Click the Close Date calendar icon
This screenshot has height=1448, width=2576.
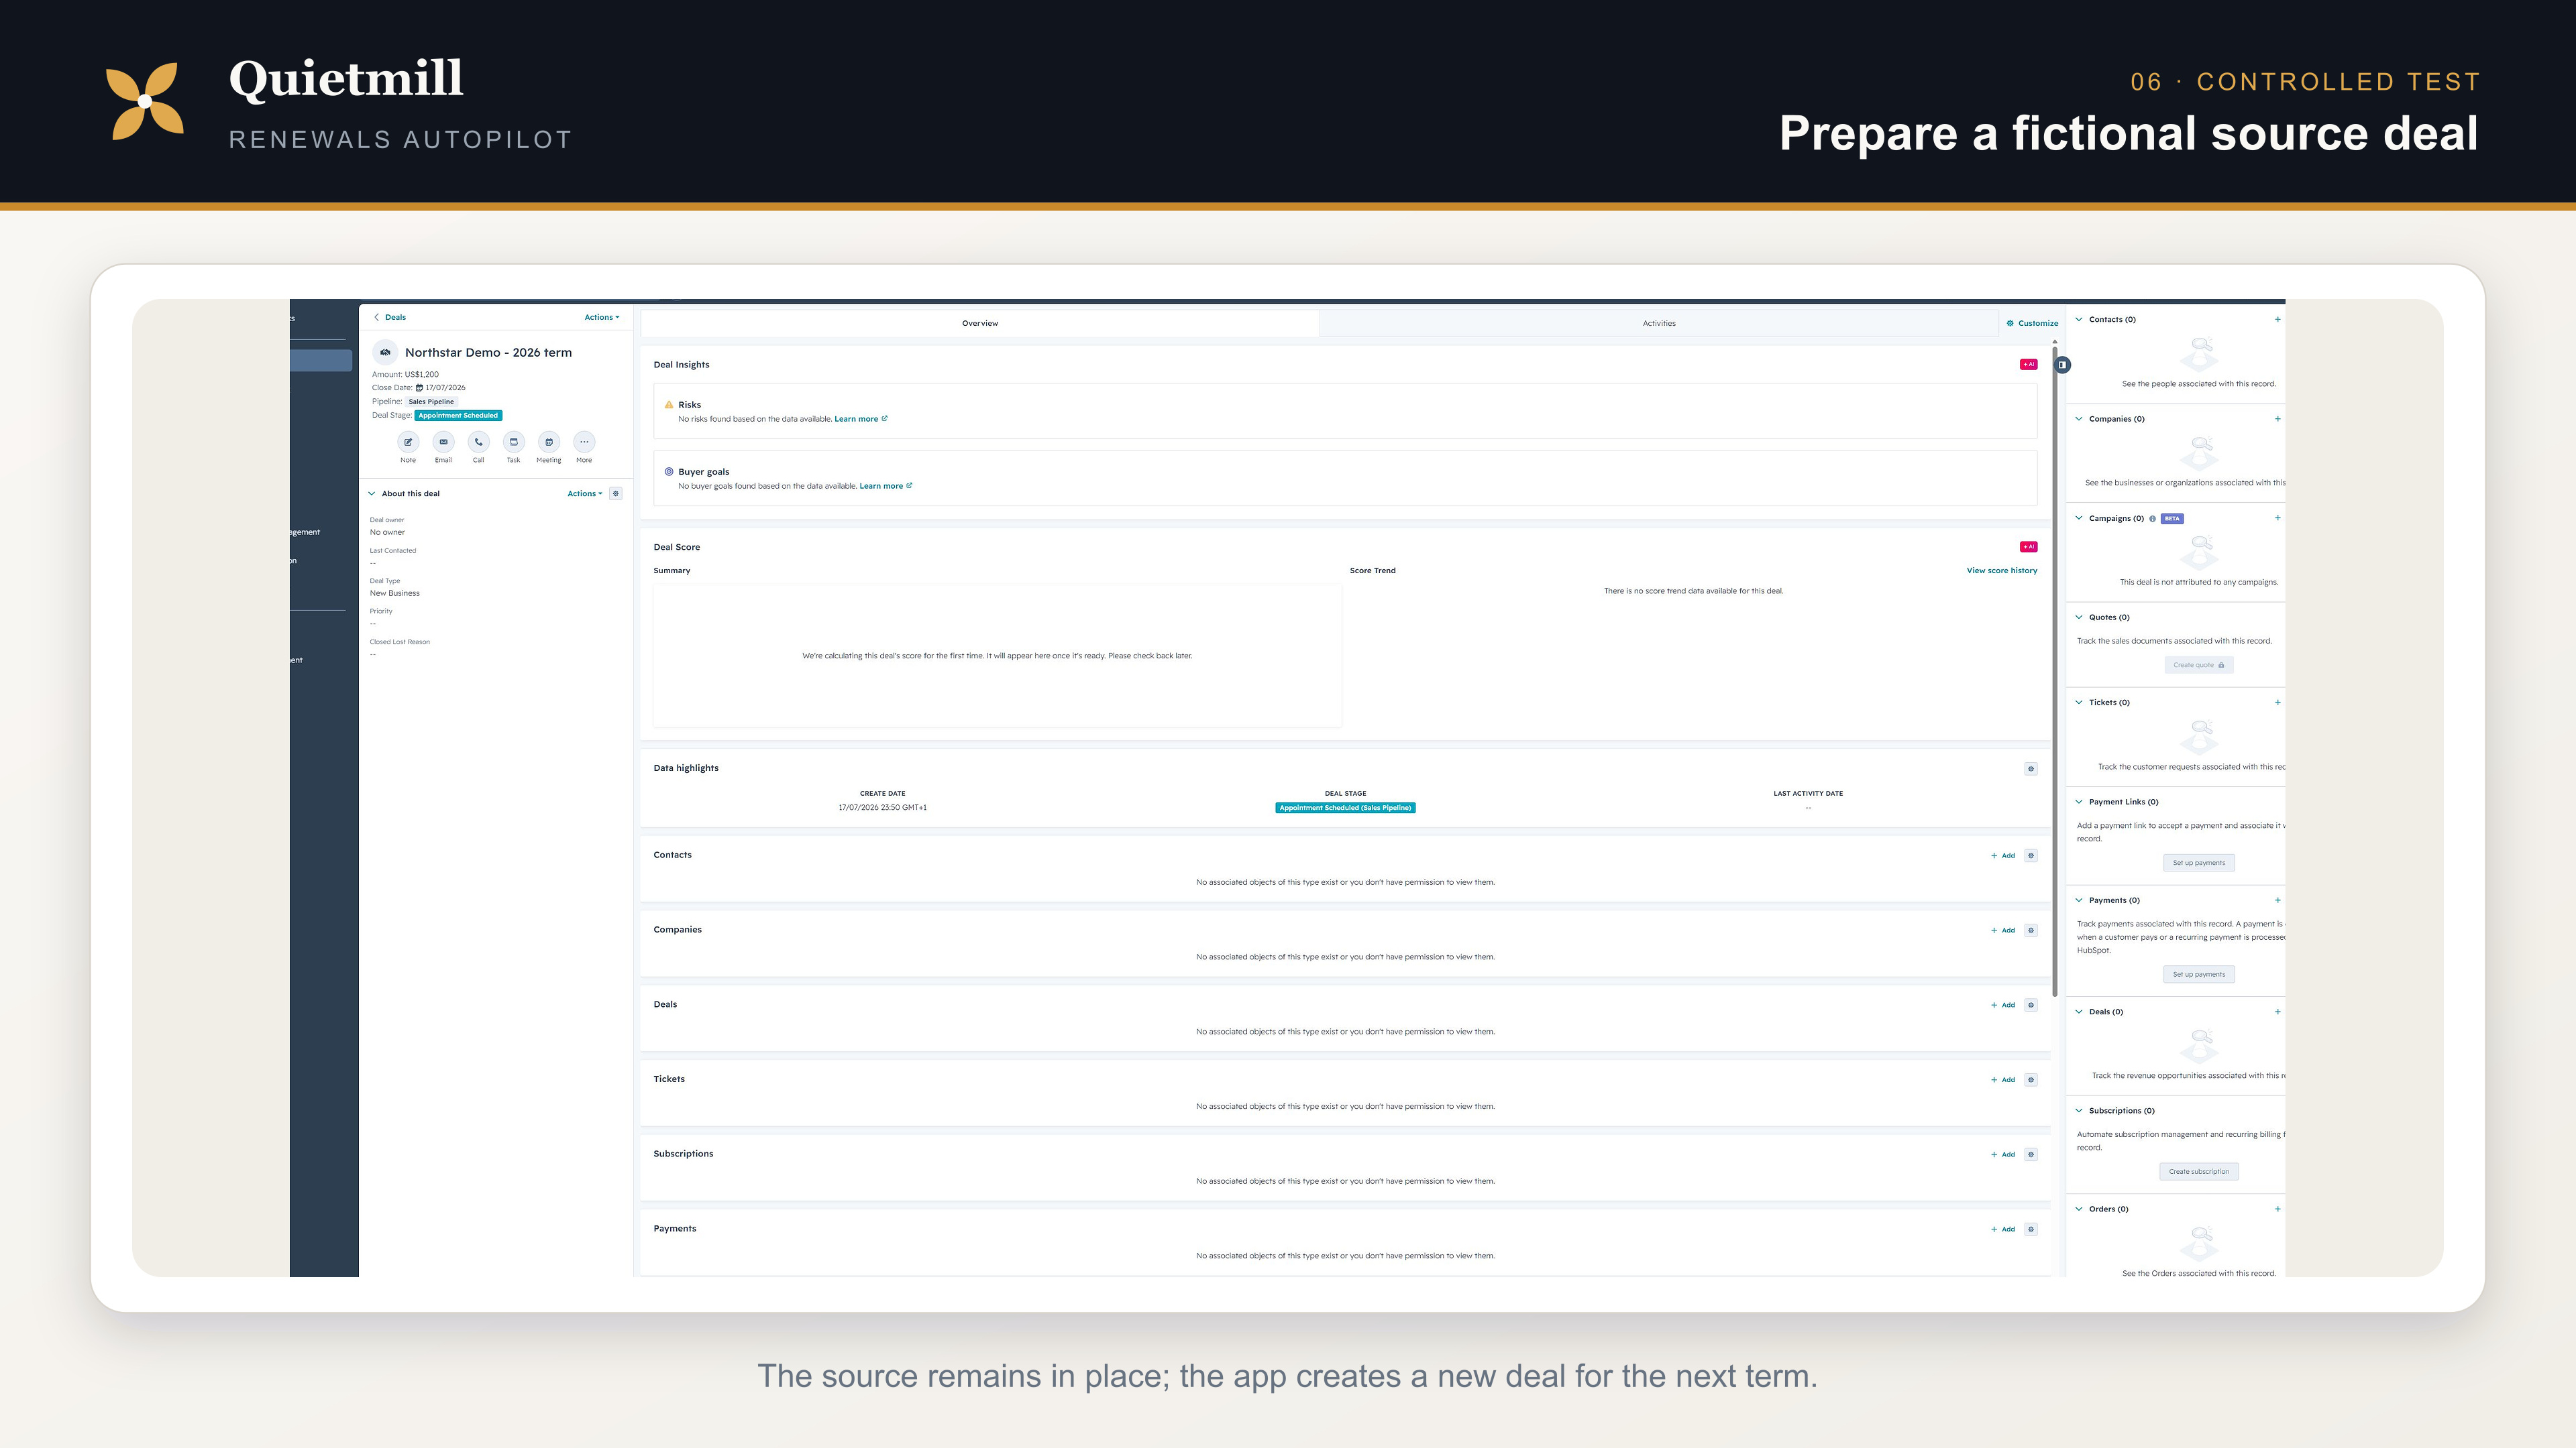click(x=419, y=387)
